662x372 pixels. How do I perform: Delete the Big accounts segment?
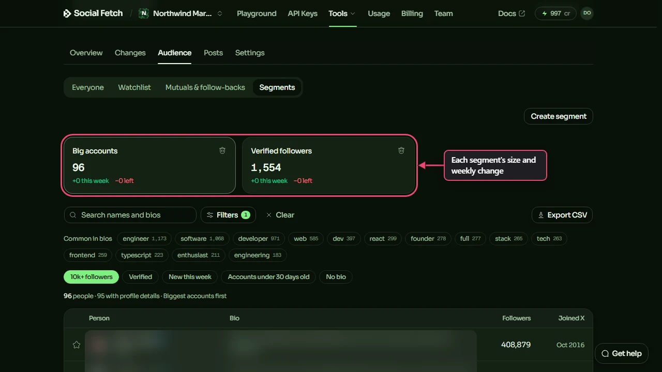222,150
